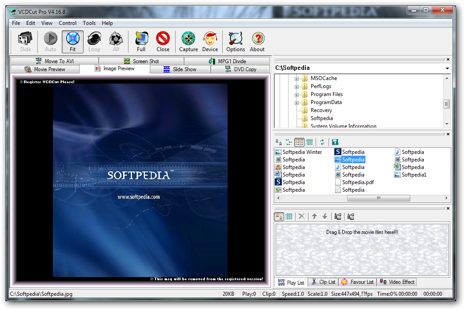Click the first camera icon in play list toolbar
The width and height of the screenshot is (465, 310).
pyautogui.click(x=338, y=217)
